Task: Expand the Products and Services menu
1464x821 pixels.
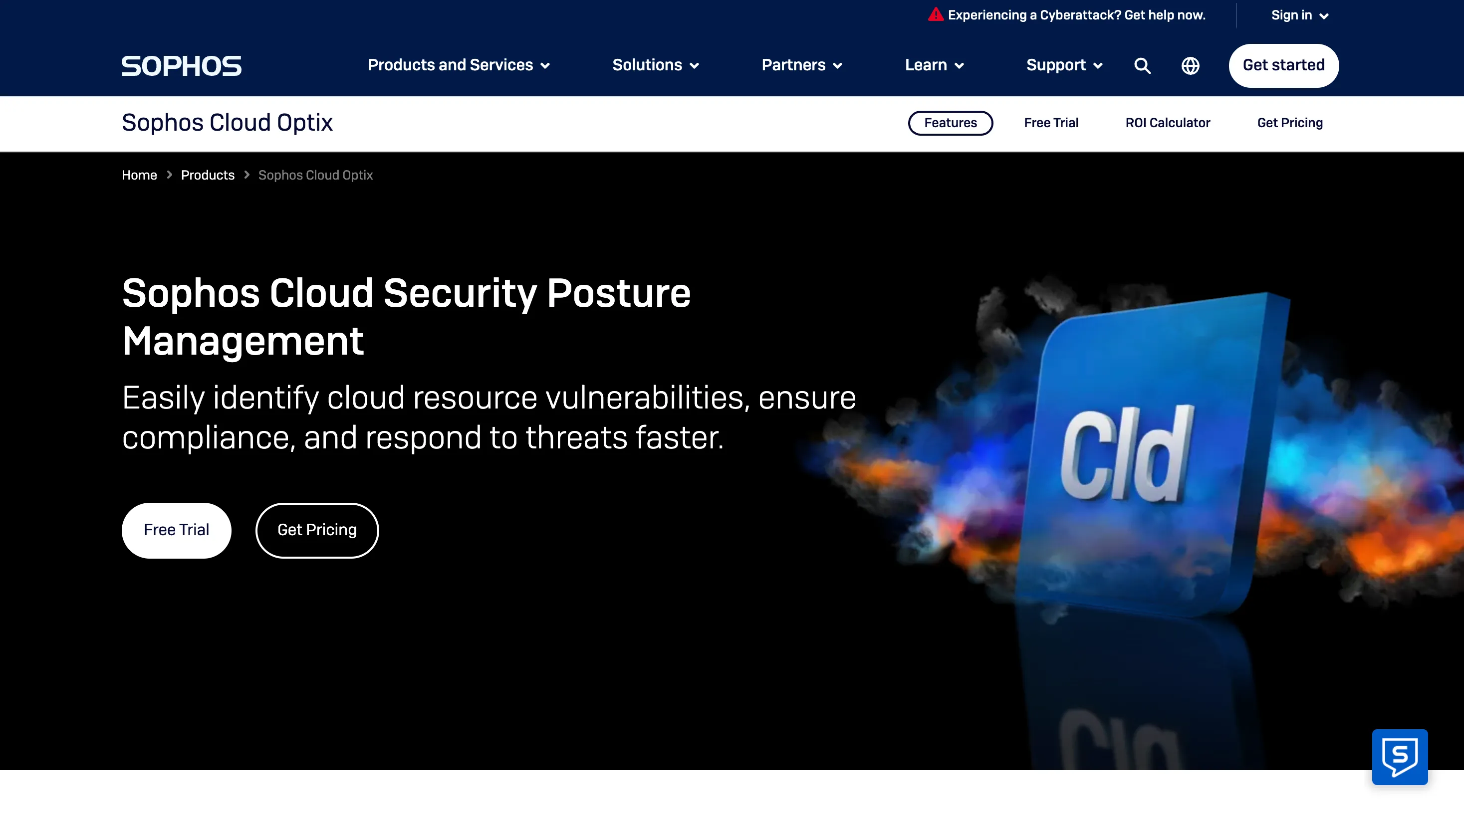Action: (458, 65)
